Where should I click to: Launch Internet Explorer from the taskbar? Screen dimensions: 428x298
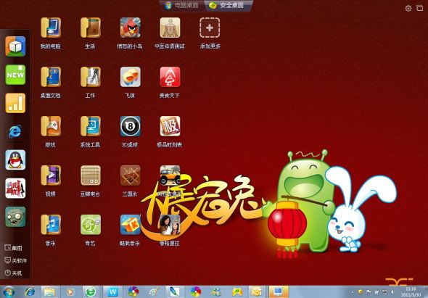tap(30, 292)
